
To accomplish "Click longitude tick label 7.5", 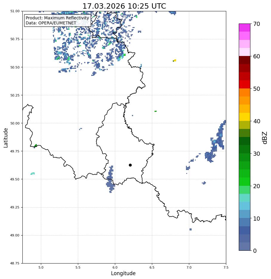I will [226, 267].
